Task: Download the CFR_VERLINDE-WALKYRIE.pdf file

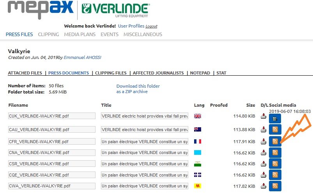Action: (264, 141)
